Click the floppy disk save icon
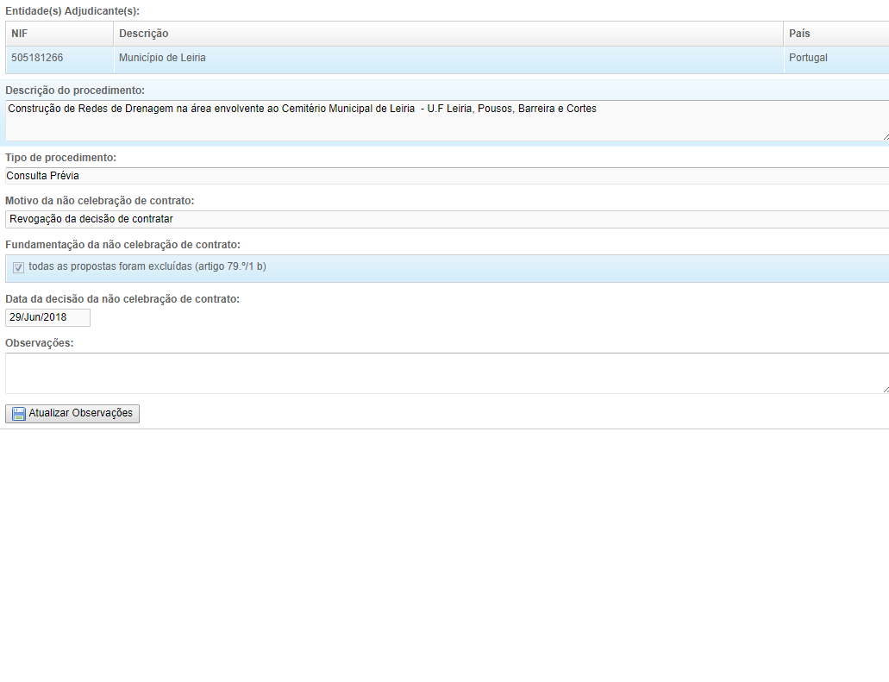This screenshot has height=682, width=889. pyautogui.click(x=18, y=414)
